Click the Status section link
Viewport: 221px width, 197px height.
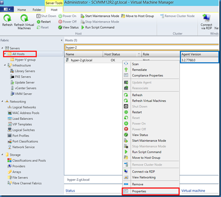click(x=70, y=190)
